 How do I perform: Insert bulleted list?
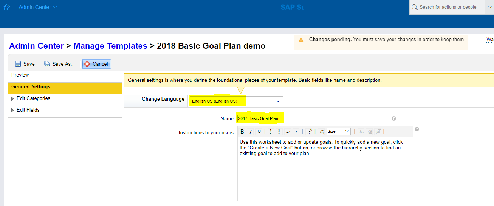(x=280, y=132)
